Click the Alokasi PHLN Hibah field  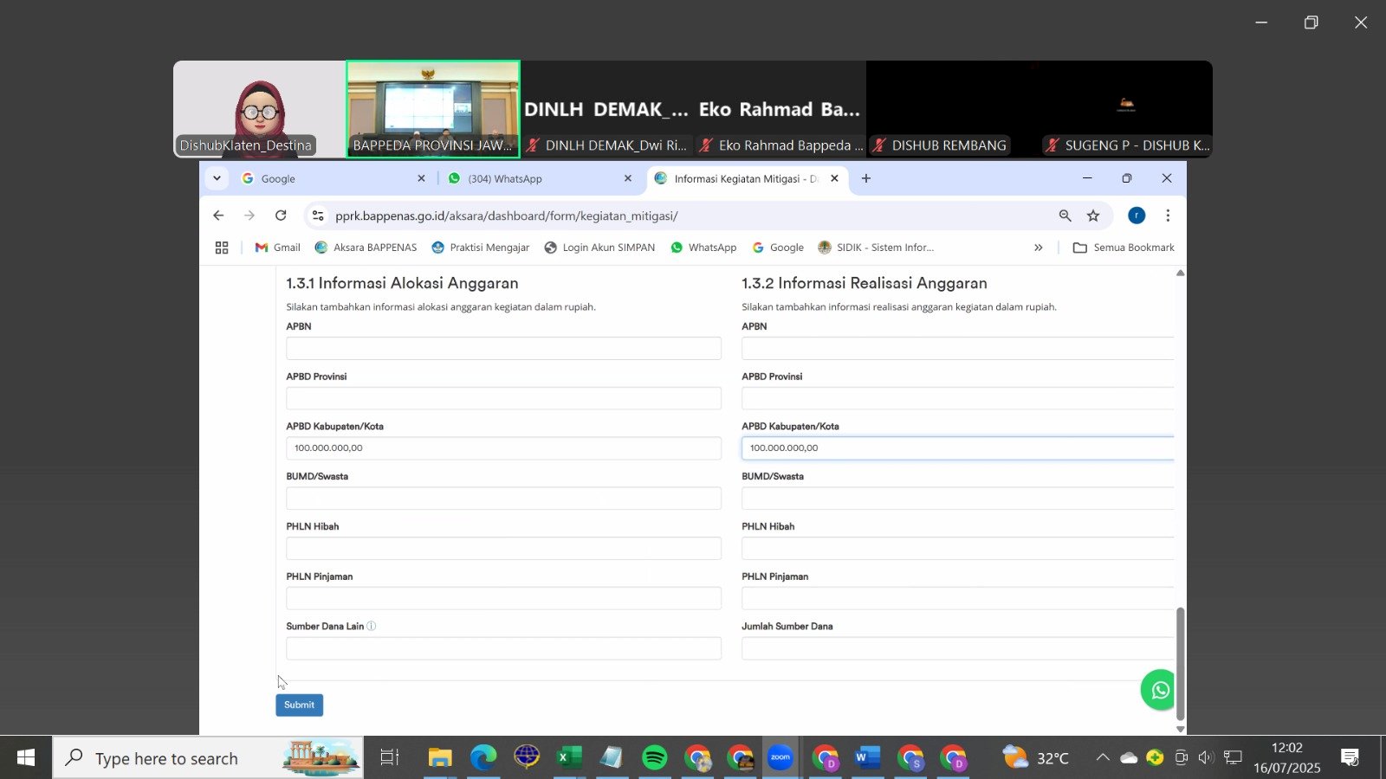click(503, 548)
